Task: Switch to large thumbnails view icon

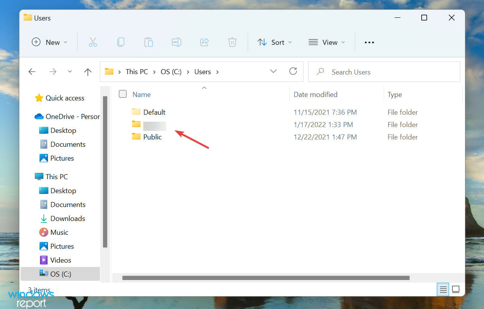Action: tap(456, 289)
